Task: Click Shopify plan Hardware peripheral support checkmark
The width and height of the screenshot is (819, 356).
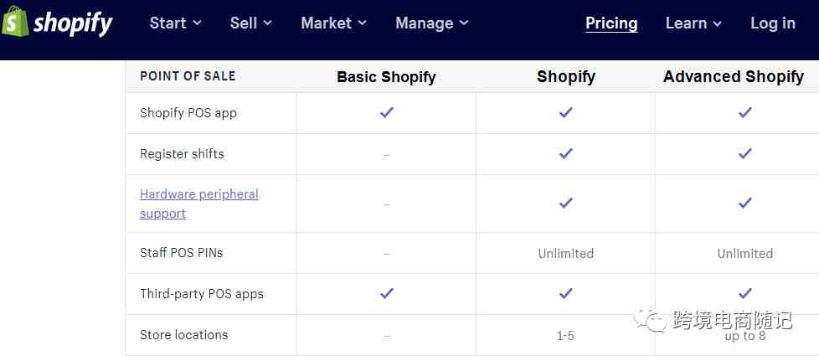Action: coord(565,203)
